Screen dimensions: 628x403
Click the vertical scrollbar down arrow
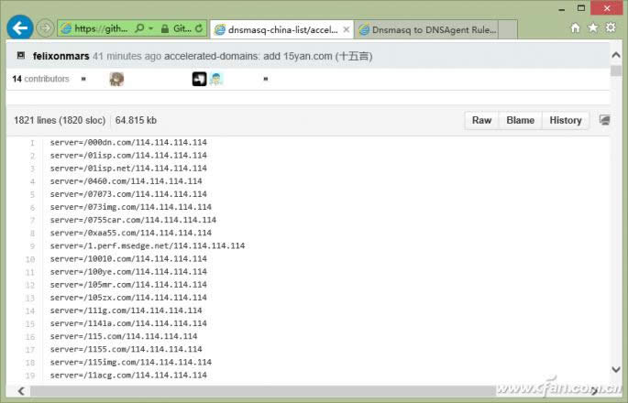click(x=617, y=370)
